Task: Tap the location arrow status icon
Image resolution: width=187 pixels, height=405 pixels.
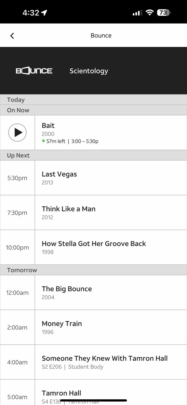Action: tap(44, 13)
